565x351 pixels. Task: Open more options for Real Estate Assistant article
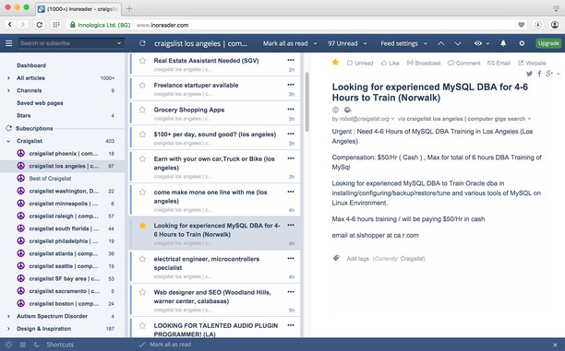291,60
